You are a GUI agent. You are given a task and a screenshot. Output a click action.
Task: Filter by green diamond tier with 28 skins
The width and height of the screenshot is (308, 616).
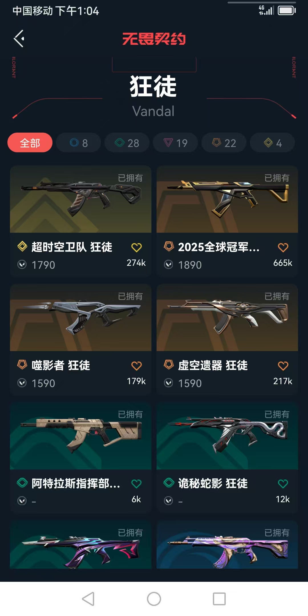[x=127, y=143]
